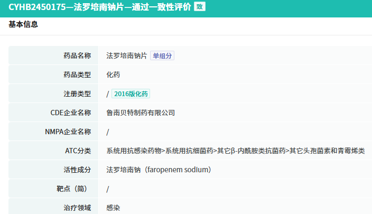Click the 药品名称 row label
Viewport: 372px width, 214px height.
click(x=77, y=55)
